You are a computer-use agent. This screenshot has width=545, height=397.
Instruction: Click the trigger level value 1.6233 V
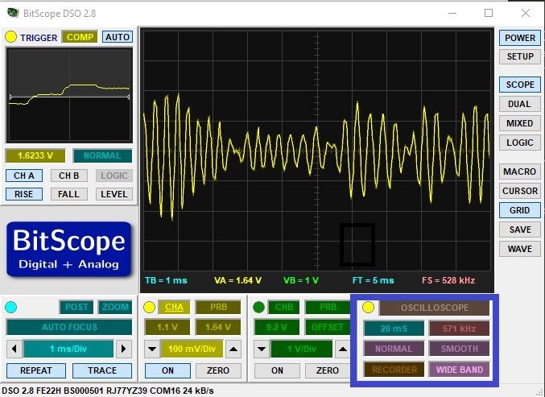[35, 155]
